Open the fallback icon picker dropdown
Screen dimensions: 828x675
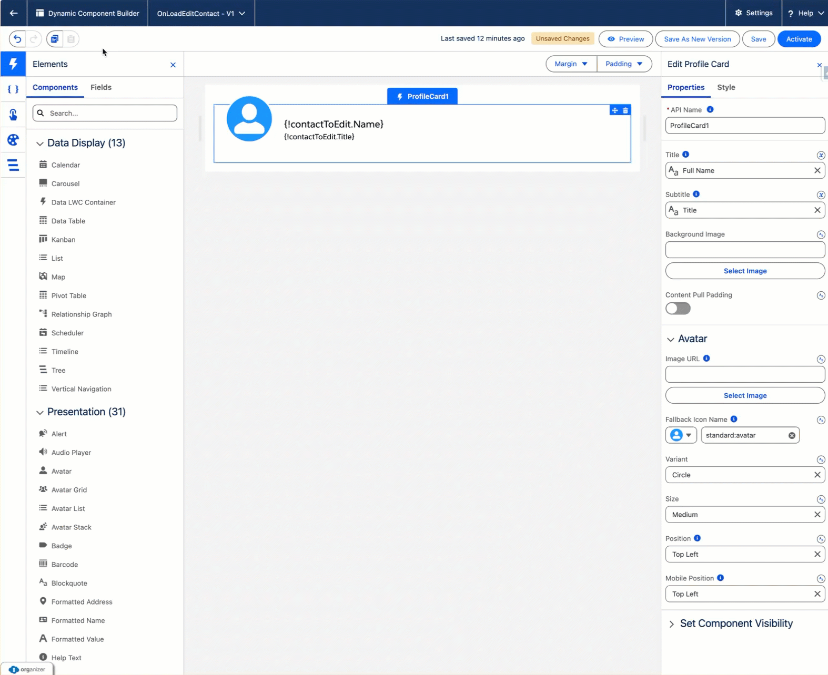pos(681,435)
